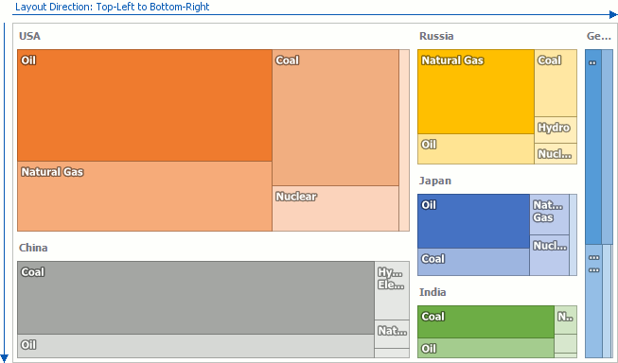Click Japan's Nucl... tile
The height and width of the screenshot is (363, 618).
[550, 255]
